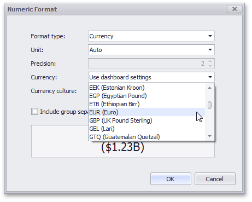Select EEK (Estonian Kroon) from list

tap(146, 88)
